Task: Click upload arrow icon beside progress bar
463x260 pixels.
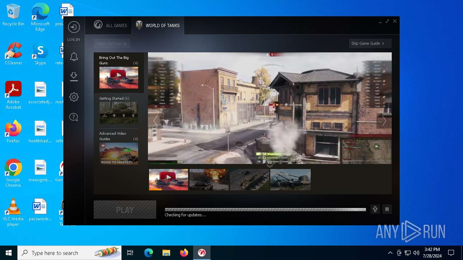Action: coord(375,209)
